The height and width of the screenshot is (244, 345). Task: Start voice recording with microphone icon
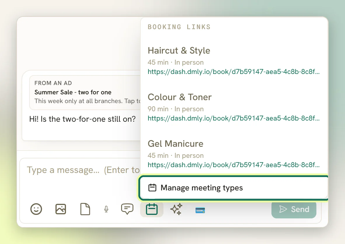pyautogui.click(x=106, y=209)
